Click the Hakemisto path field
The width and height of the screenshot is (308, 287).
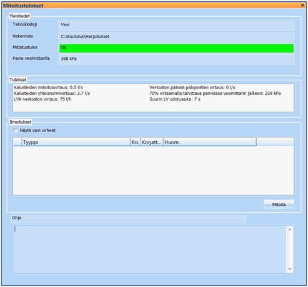pyautogui.click(x=176, y=37)
